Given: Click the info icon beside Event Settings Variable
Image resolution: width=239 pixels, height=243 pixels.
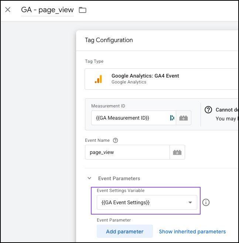Looking at the screenshot, I should pyautogui.click(x=206, y=202).
